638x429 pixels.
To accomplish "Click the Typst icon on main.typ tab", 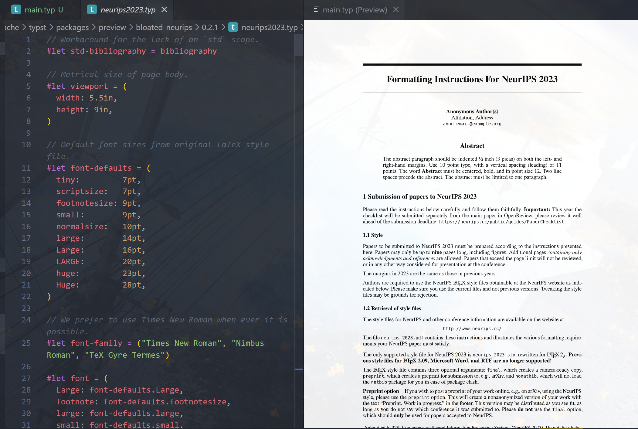I will (16, 9).
